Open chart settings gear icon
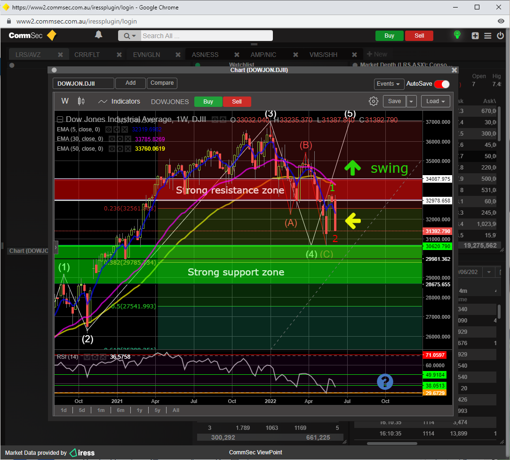The height and width of the screenshot is (460, 510). [374, 101]
